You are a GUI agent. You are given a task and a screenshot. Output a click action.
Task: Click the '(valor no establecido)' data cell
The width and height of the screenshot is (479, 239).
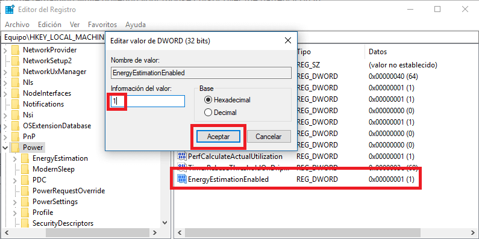(403, 64)
